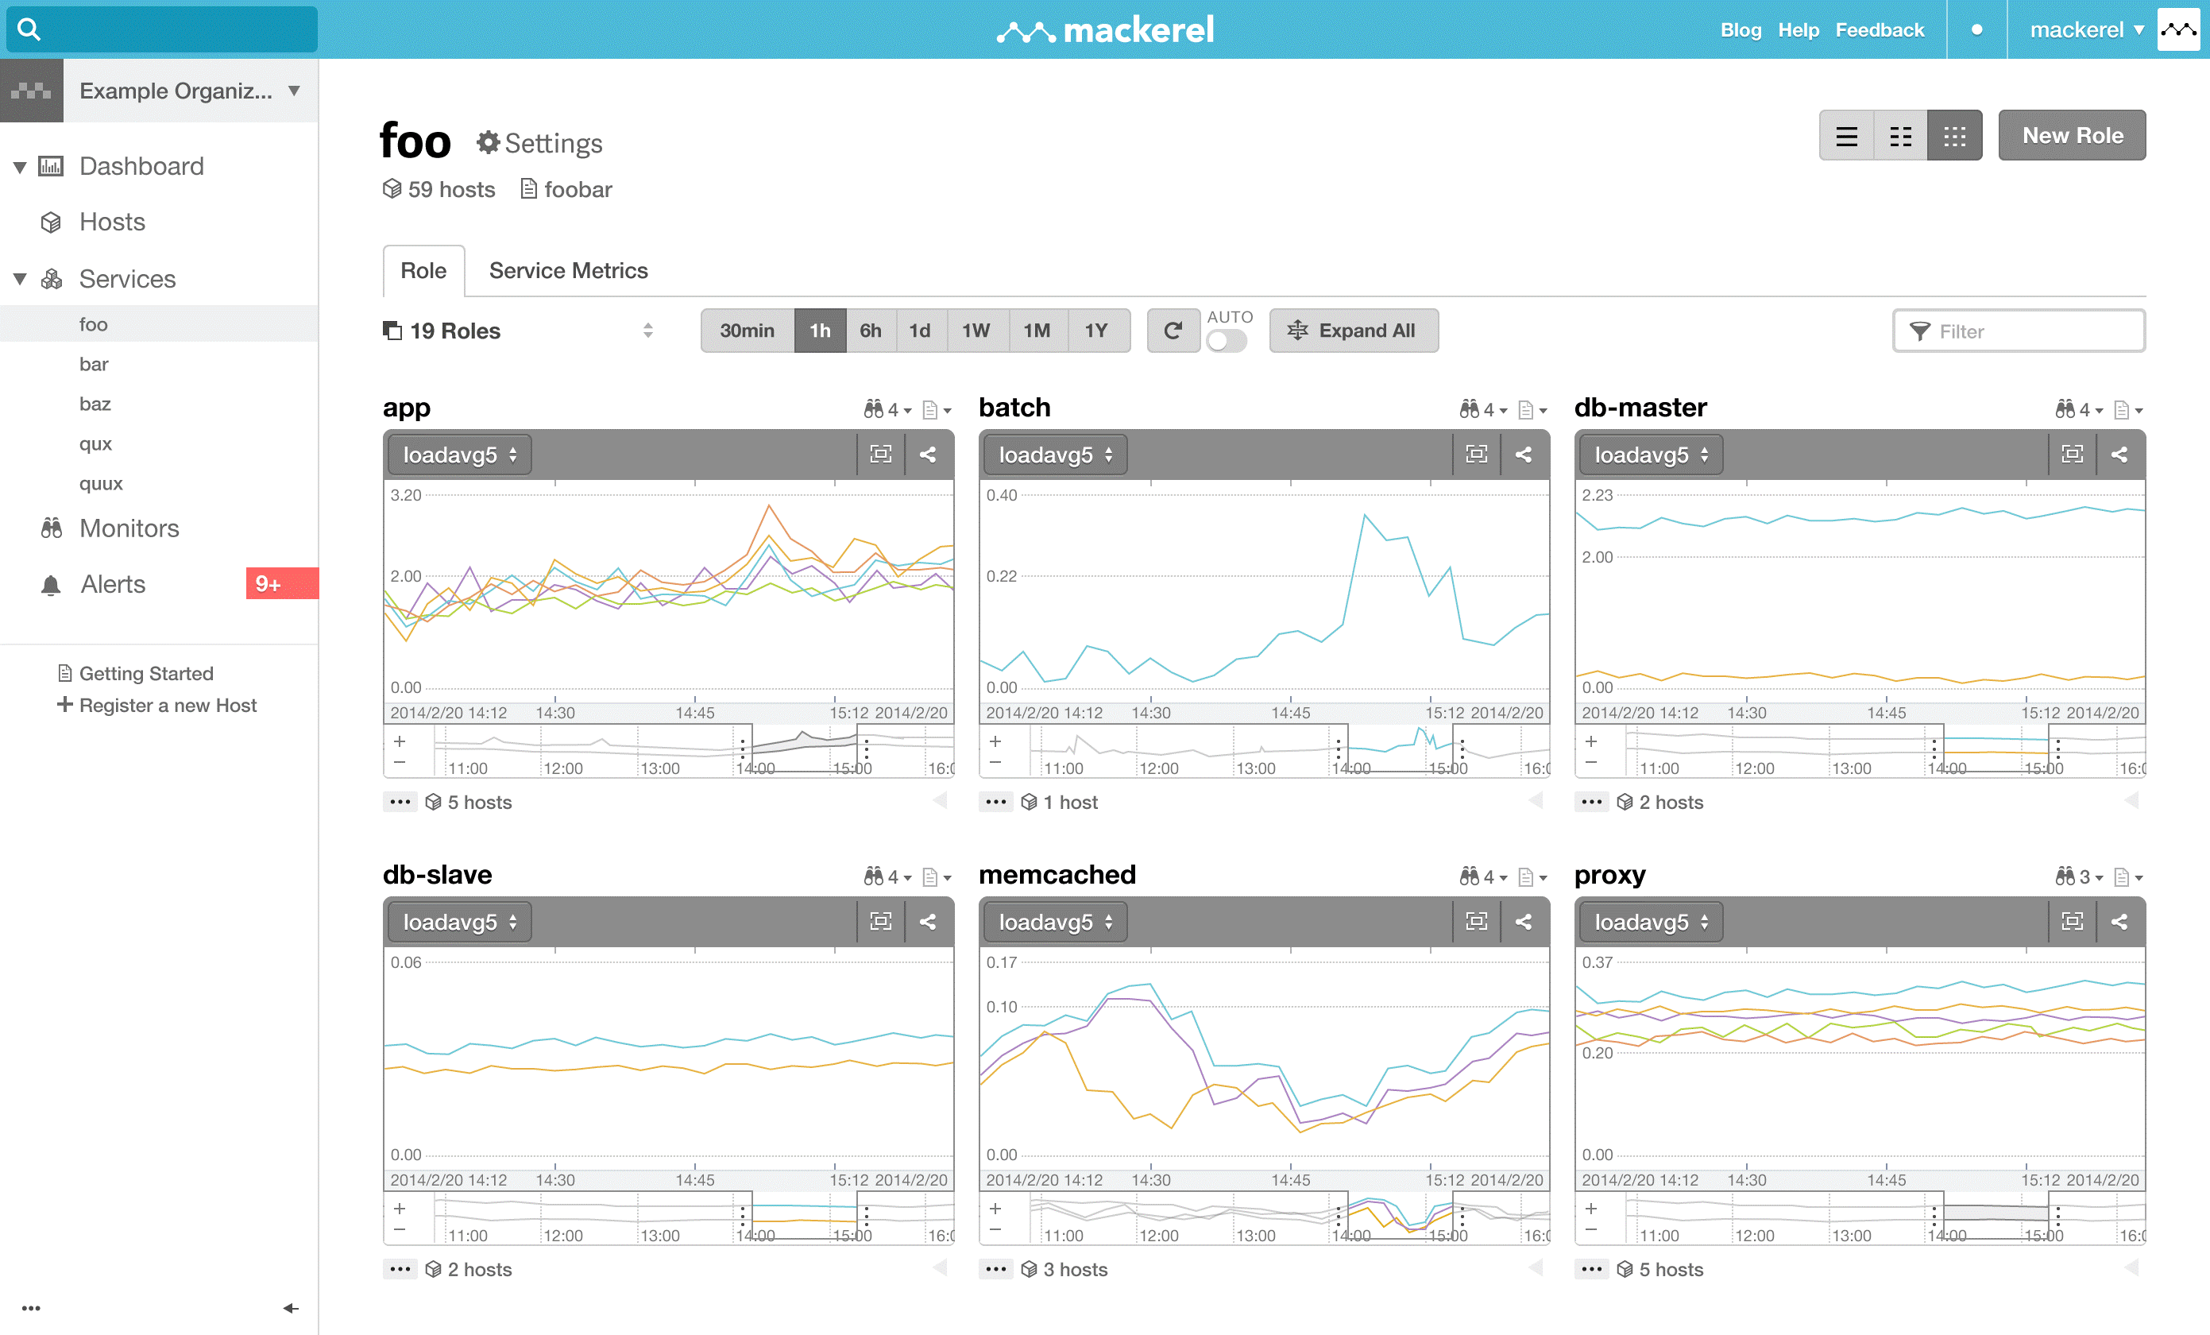Click the batch graph timeline right handle
This screenshot has width=2210, height=1335.
click(1462, 749)
